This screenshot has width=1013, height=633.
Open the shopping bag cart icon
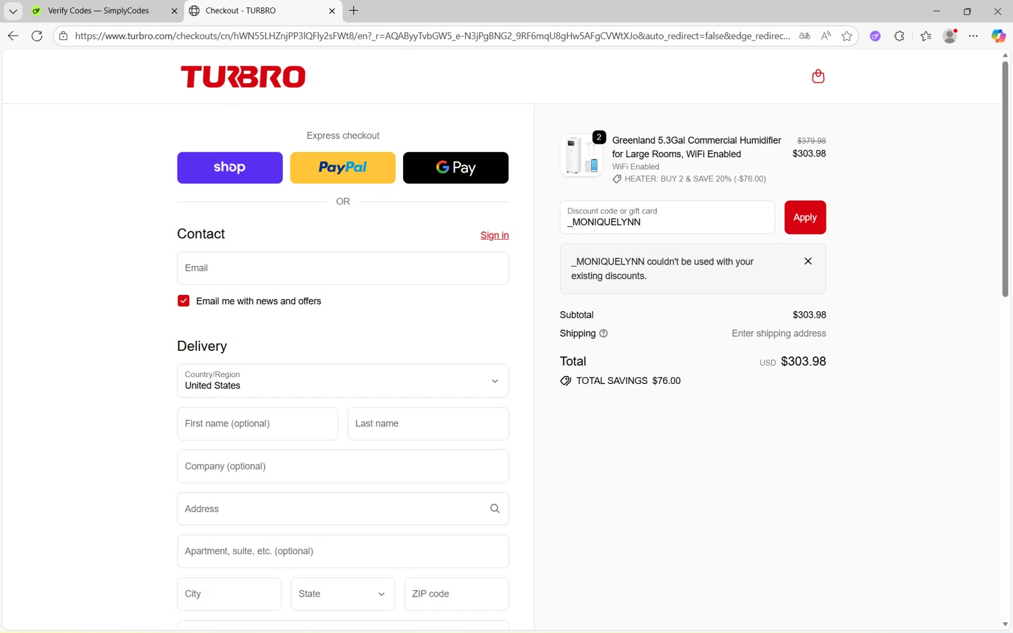pyautogui.click(x=818, y=76)
